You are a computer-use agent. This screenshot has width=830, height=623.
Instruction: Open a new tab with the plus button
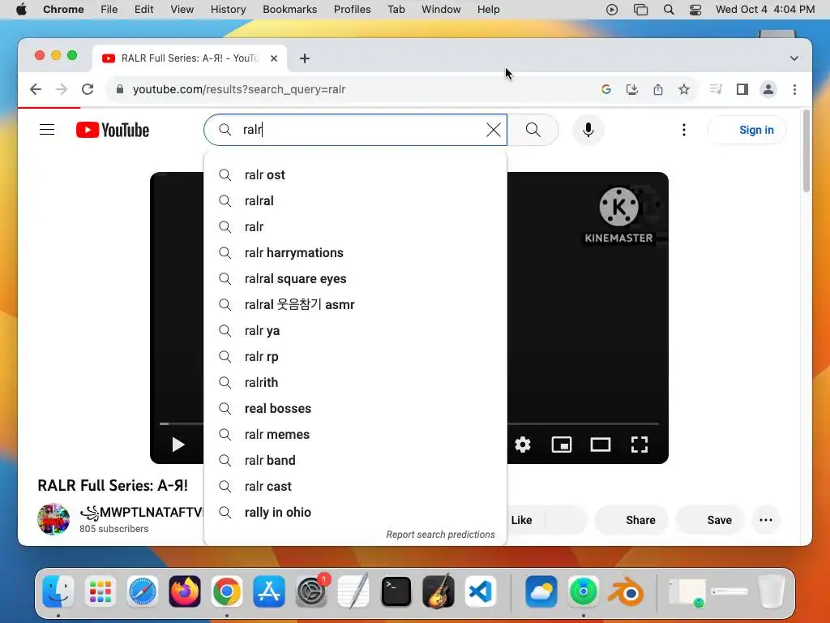click(305, 58)
